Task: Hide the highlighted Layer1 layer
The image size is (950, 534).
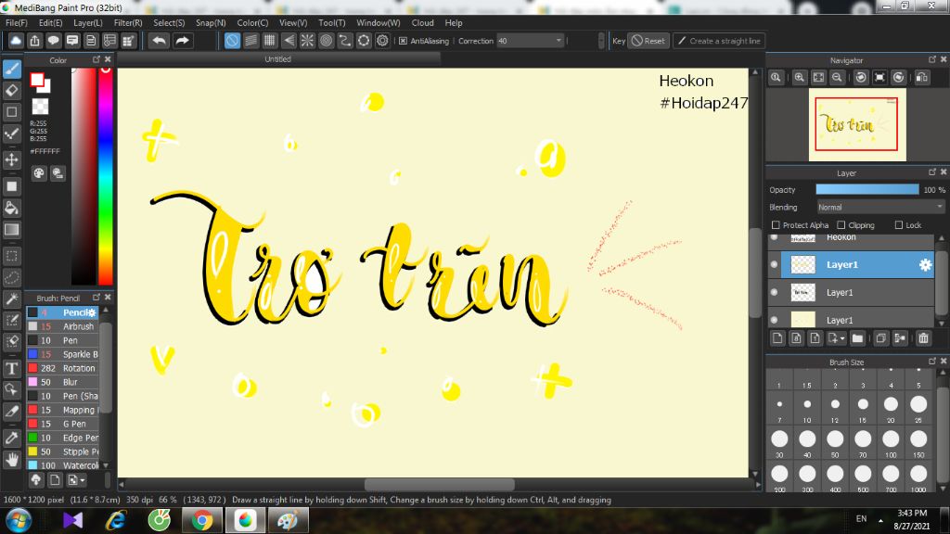Action: (775, 264)
